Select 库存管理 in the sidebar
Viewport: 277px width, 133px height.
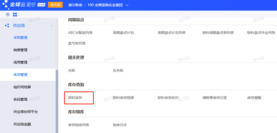coord(20,75)
